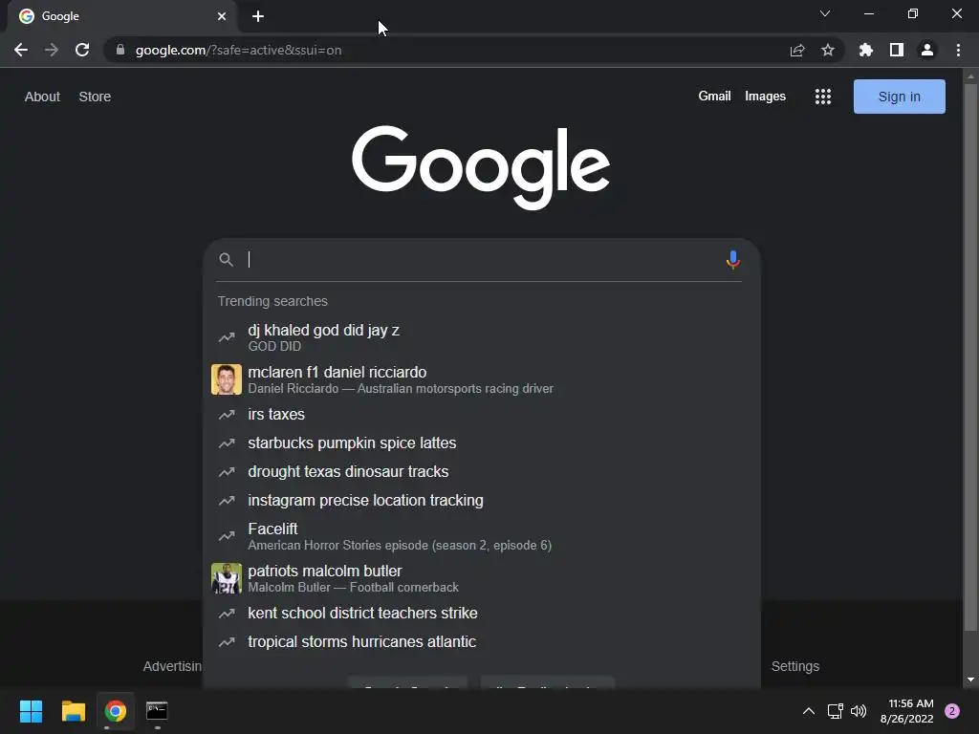This screenshot has width=979, height=734.
Task: Select 'instagram precise location tracking' suggestion
Action: point(482,501)
